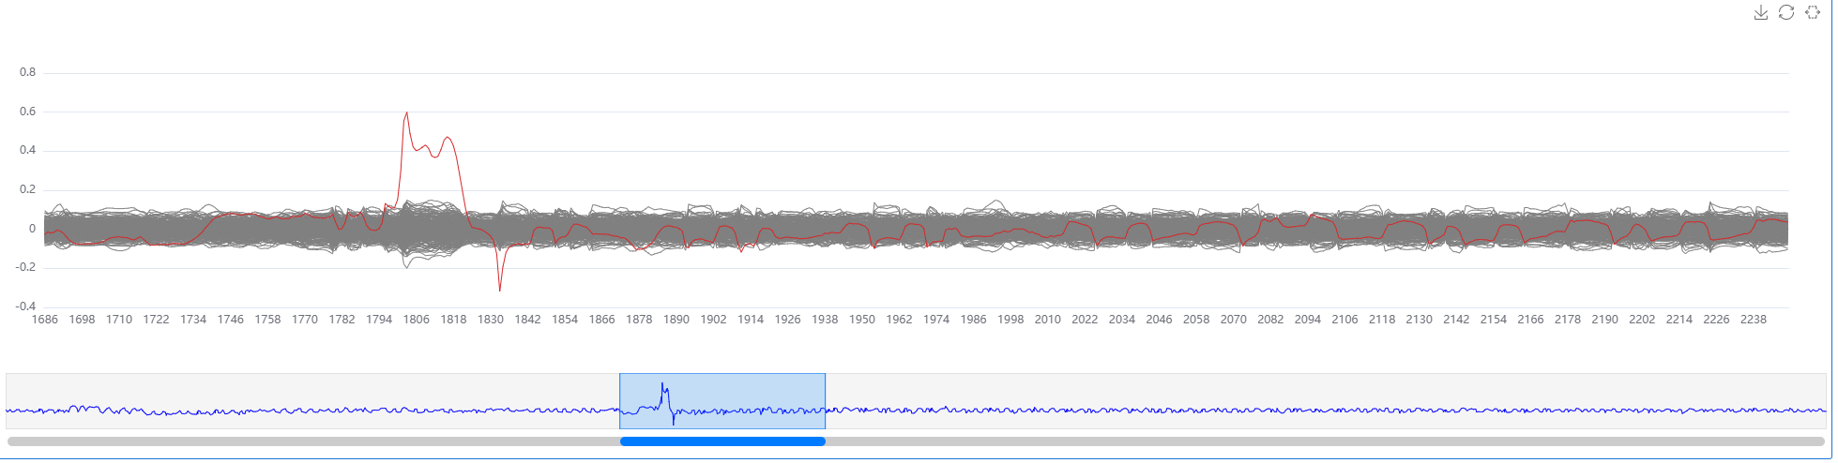Click the x-axis label 2094
The height and width of the screenshot is (463, 1838).
click(x=1307, y=320)
